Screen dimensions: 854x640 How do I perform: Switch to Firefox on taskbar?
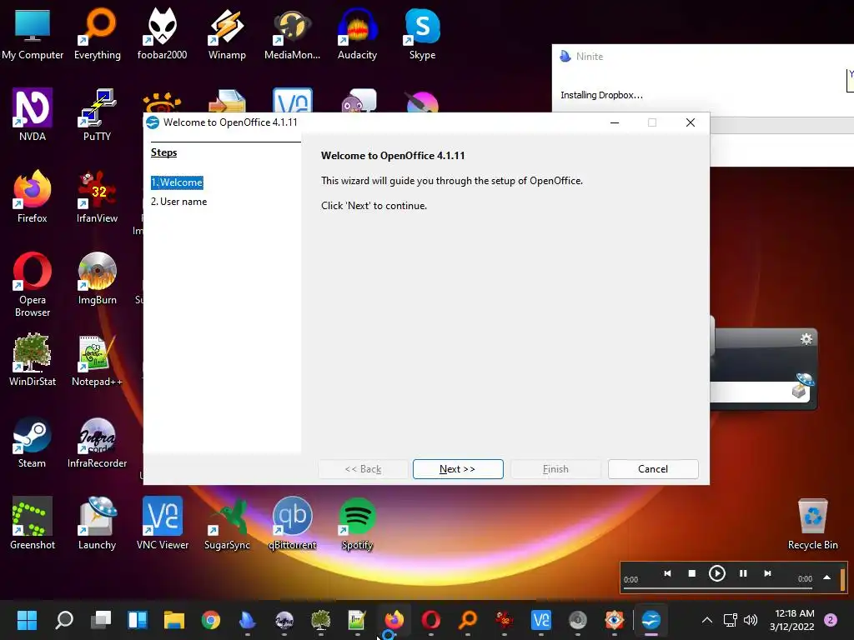point(394,619)
